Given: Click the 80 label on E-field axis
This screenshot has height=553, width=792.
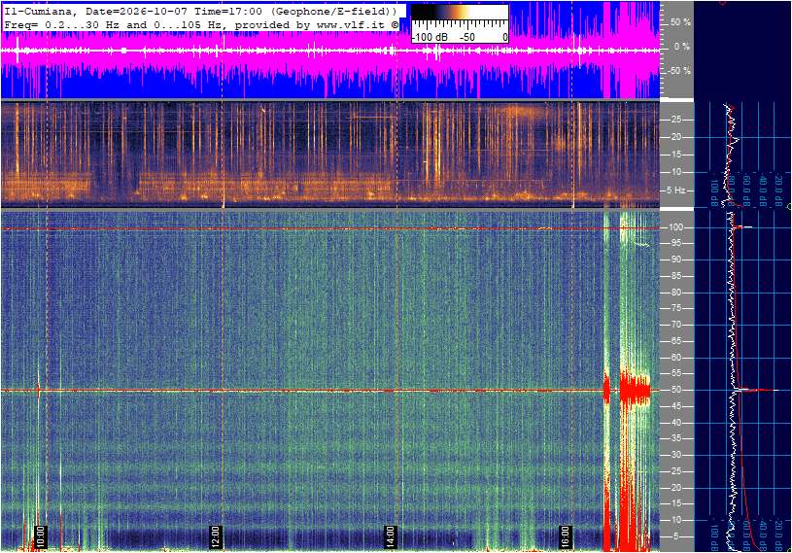Looking at the screenshot, I should tap(675, 293).
